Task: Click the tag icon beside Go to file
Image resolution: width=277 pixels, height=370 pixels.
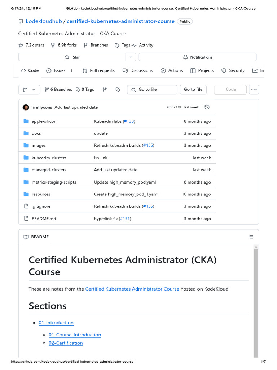Action: click(x=118, y=90)
